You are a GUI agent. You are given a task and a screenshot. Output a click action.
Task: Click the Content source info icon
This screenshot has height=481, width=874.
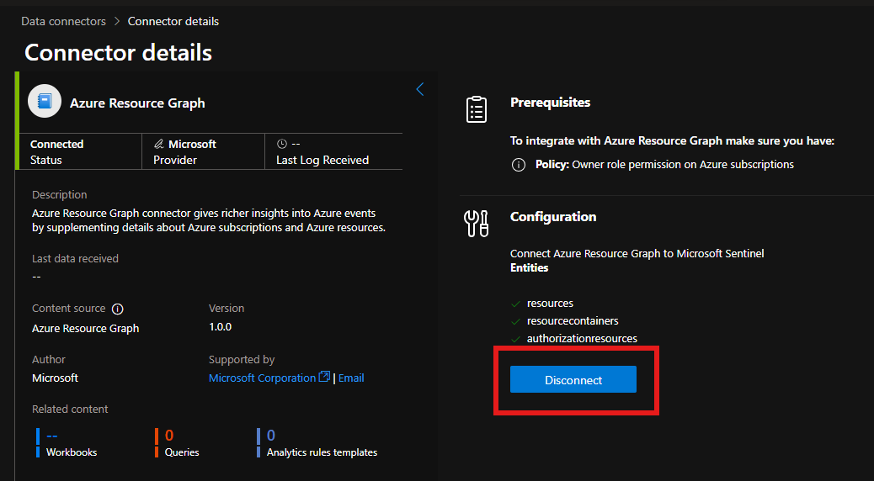[x=118, y=309]
